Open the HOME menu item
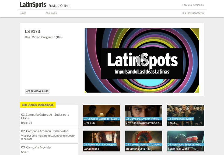 pyautogui.click(x=23, y=13)
